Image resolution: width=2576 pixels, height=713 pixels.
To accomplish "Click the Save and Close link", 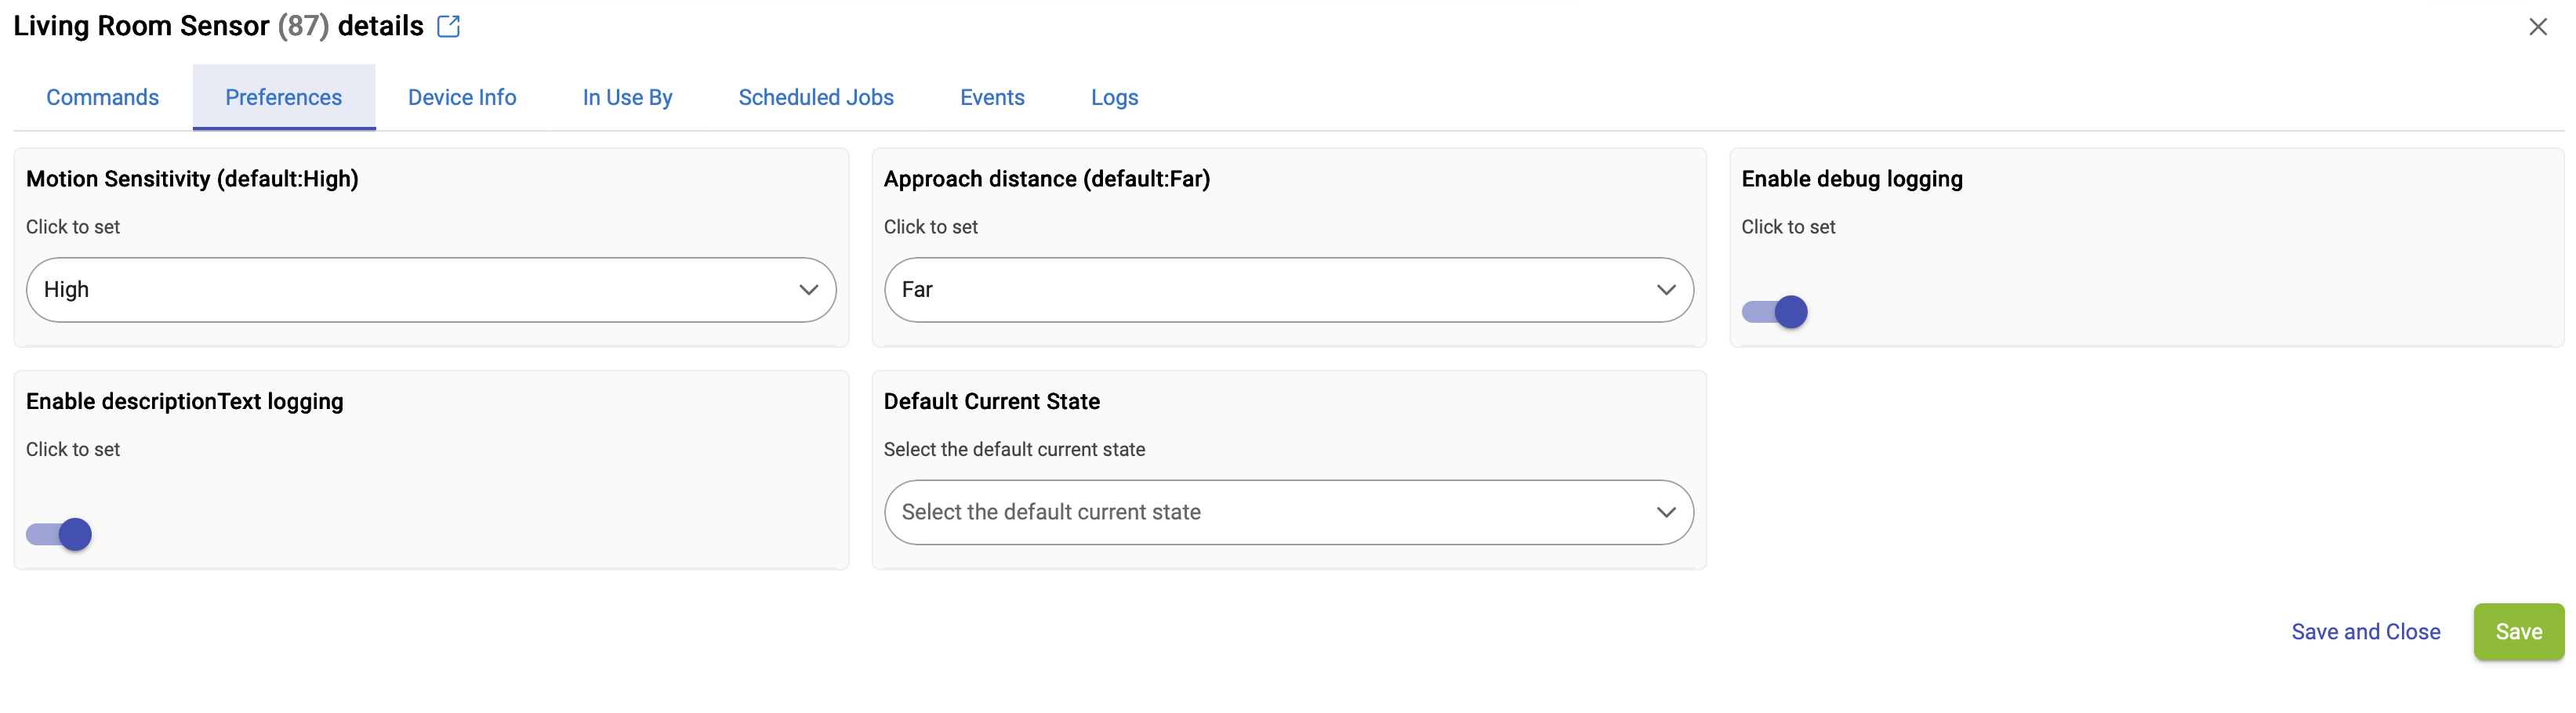I will pos(2365,631).
